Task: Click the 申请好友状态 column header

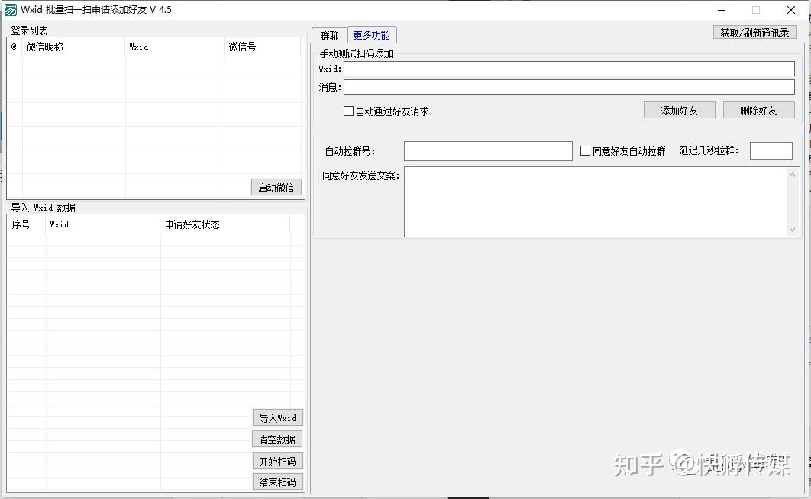Action: pos(225,224)
